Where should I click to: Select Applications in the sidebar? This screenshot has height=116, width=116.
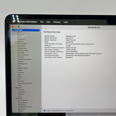tap(23, 103)
